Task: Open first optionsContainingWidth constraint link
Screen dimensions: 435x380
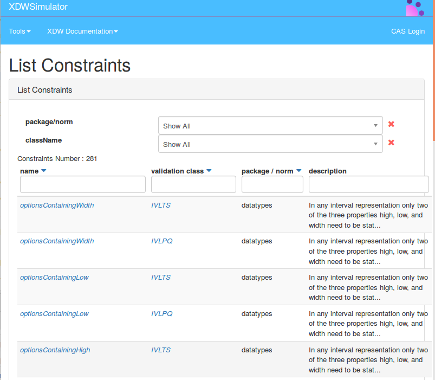Action: click(x=57, y=205)
